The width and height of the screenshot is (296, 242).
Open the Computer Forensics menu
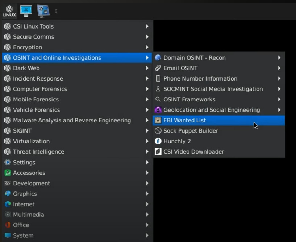(x=40, y=89)
